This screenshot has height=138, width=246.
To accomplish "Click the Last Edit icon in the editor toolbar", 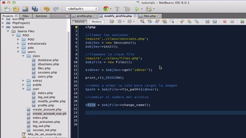I will (112, 21).
